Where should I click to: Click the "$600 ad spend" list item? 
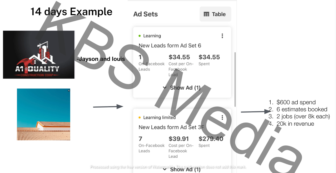coord(296,102)
